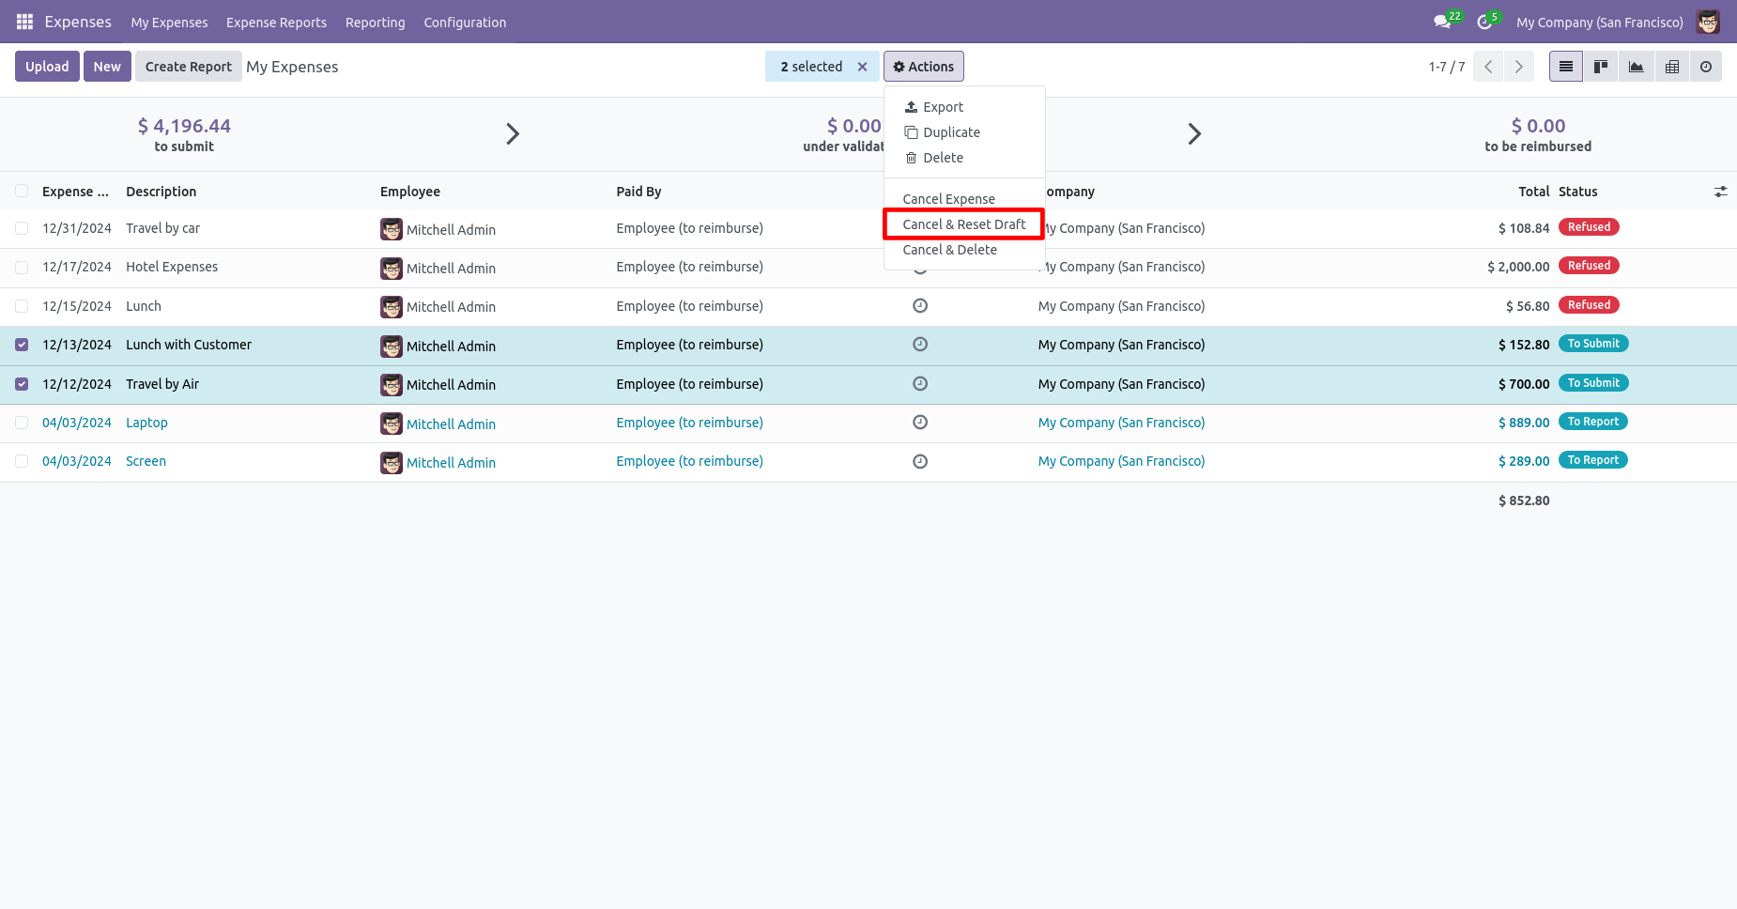This screenshot has width=1737, height=909.
Task: Choose Export from Actions menu
Action: [x=964, y=107]
